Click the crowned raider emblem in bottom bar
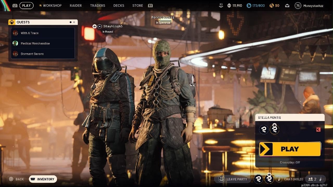333x187 pixels. click(x=269, y=178)
